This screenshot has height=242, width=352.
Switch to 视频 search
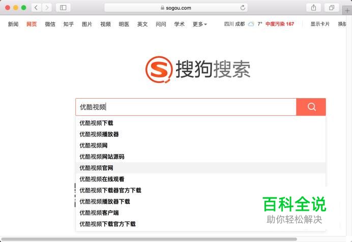point(105,24)
